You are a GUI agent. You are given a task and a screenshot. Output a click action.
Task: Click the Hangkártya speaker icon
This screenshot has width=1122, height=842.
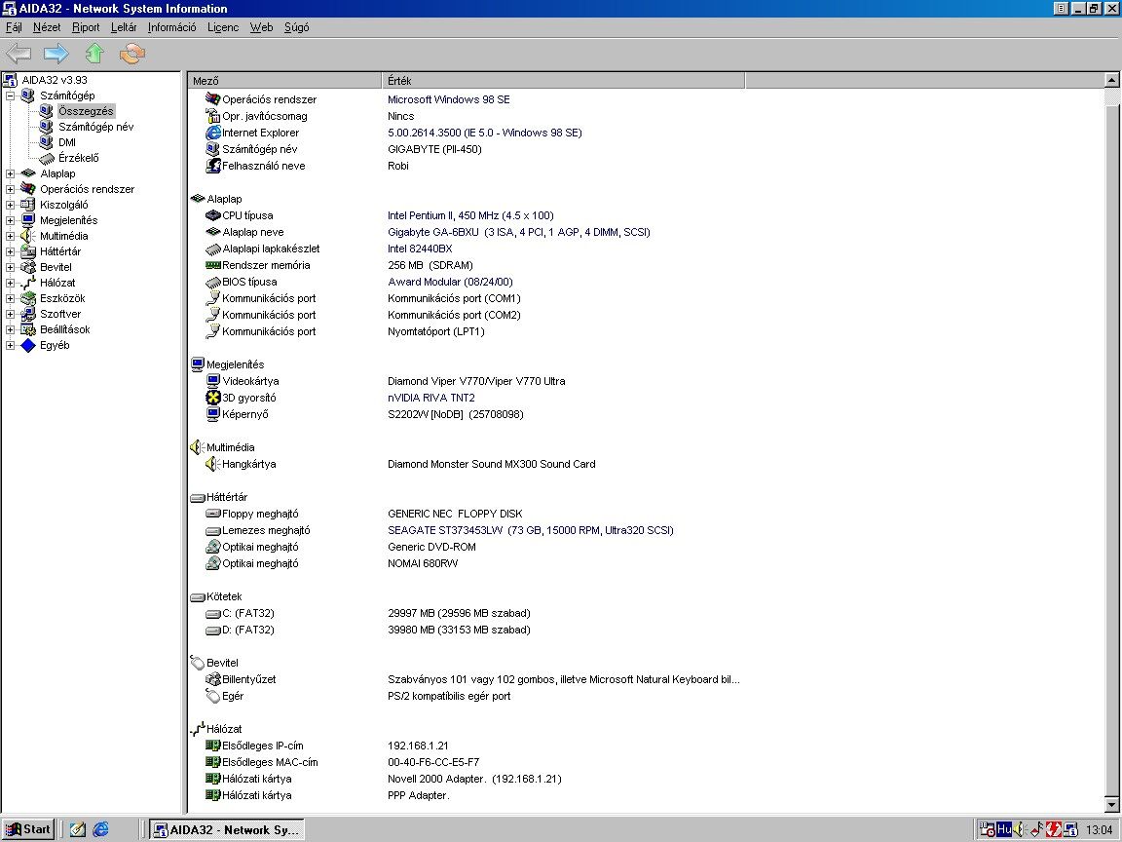click(x=212, y=464)
